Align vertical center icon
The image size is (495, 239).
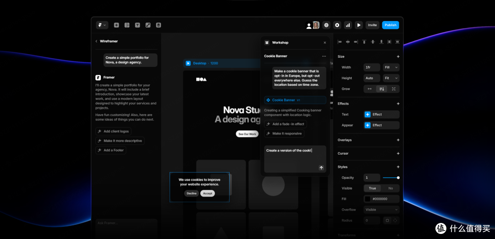coord(373,42)
